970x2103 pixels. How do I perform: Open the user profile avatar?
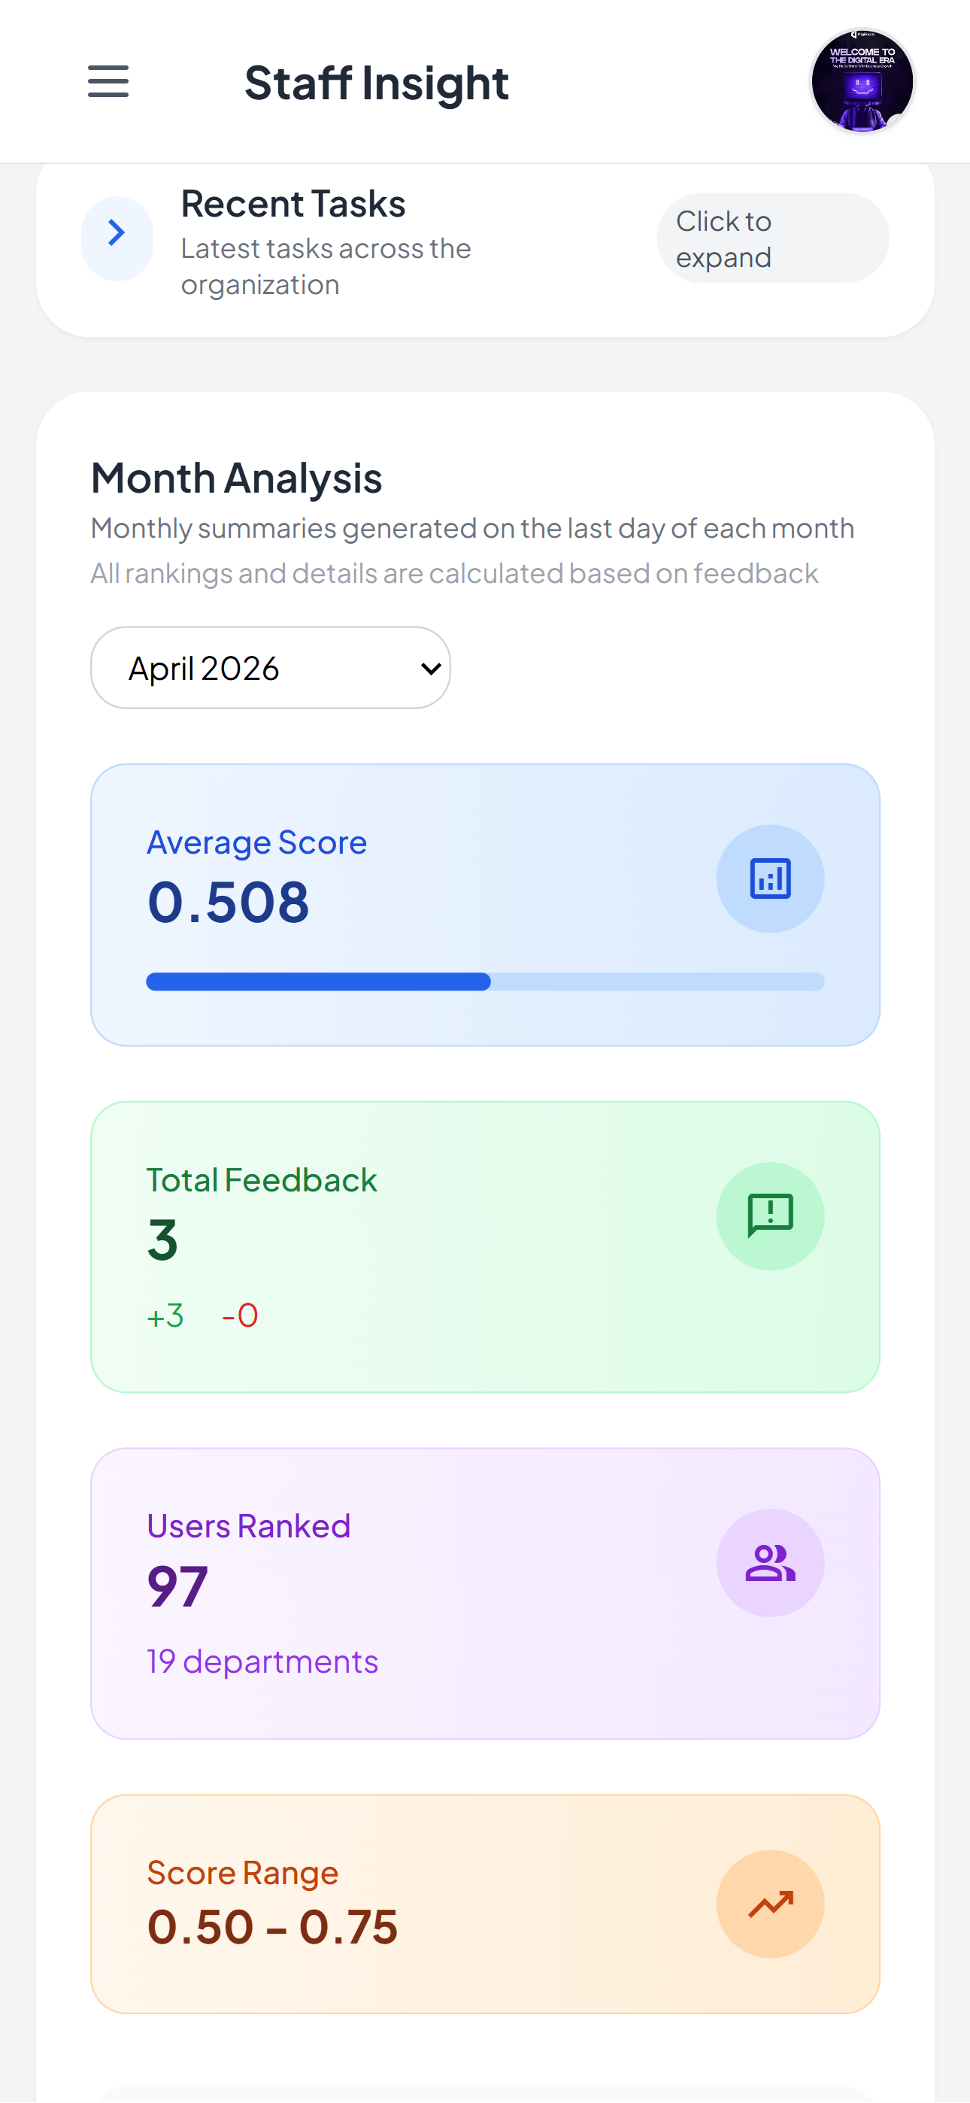(x=862, y=80)
